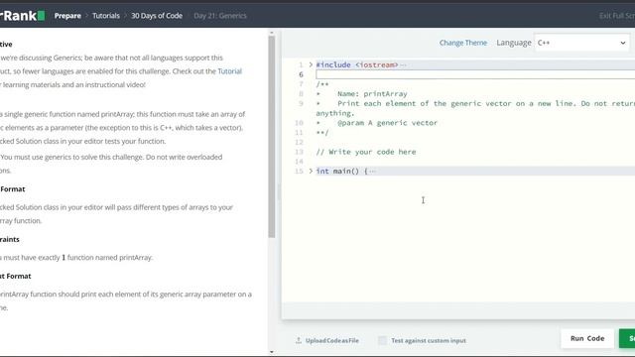Click Run Code button
Image resolution: width=635 pixels, height=357 pixels.
(587, 338)
